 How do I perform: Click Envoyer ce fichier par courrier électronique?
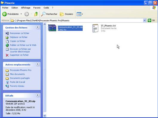(20, 50)
